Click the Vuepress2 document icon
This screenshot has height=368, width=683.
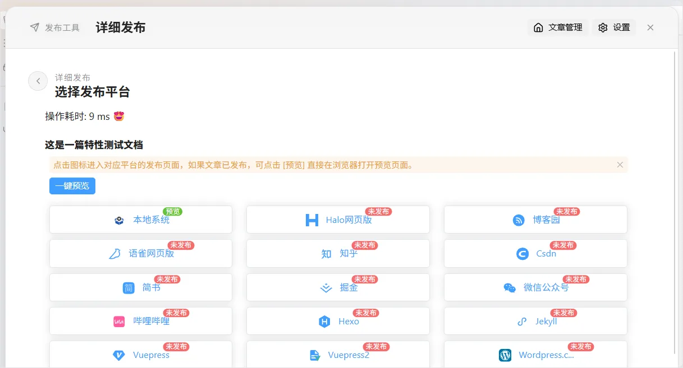(x=314, y=355)
